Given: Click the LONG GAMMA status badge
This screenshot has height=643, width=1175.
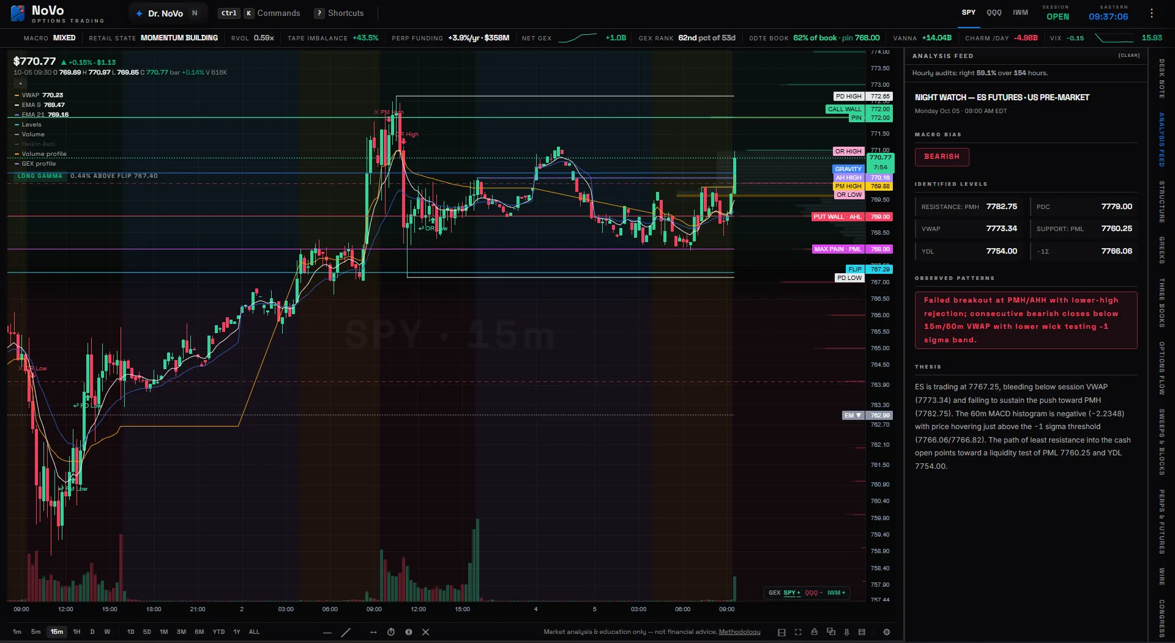Looking at the screenshot, I should click(x=40, y=176).
